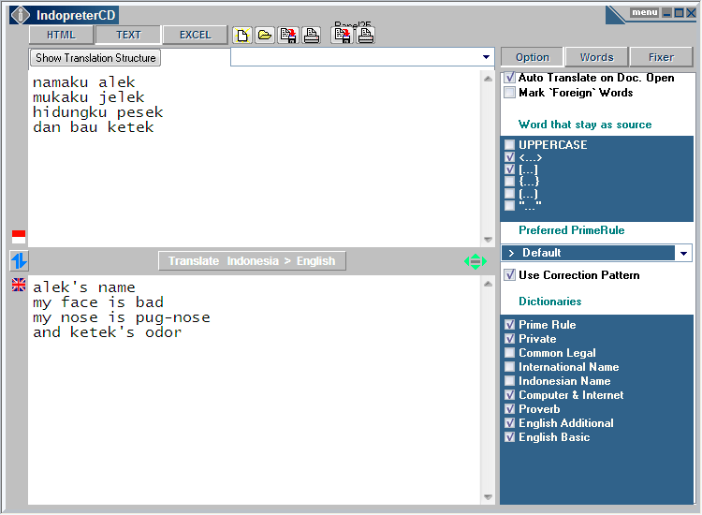Image resolution: width=702 pixels, height=515 pixels.
Task: Click scroll up arrow of translation pane
Action: point(488,284)
